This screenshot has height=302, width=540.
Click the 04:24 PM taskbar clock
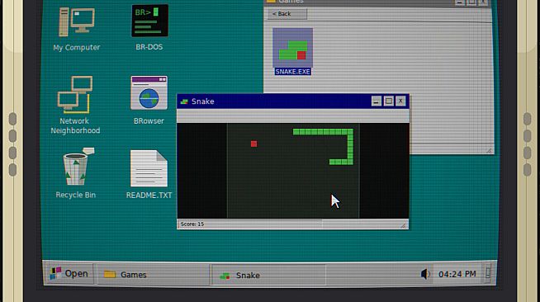pos(457,274)
